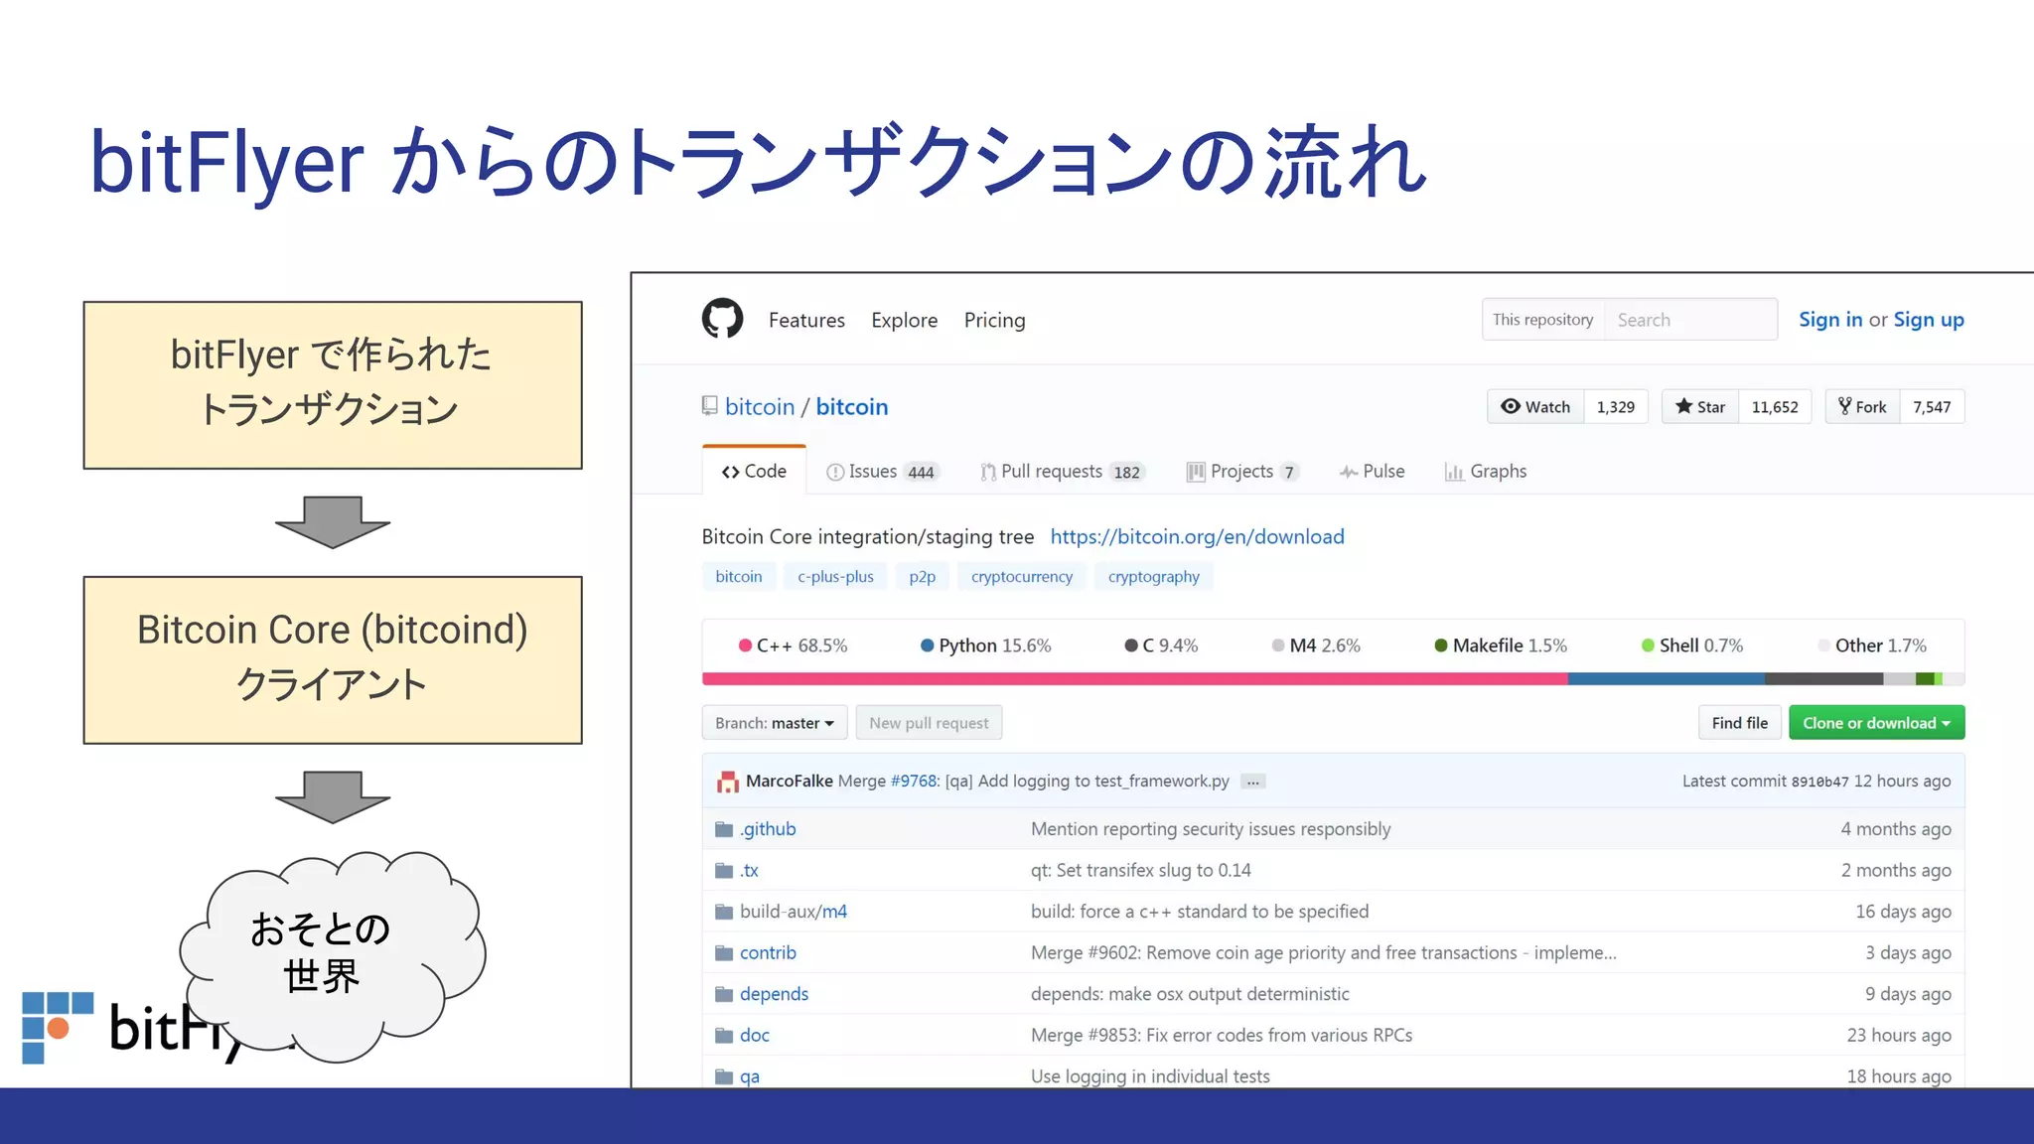Click the Watch eye icon
The image size is (2034, 1144).
(1510, 406)
